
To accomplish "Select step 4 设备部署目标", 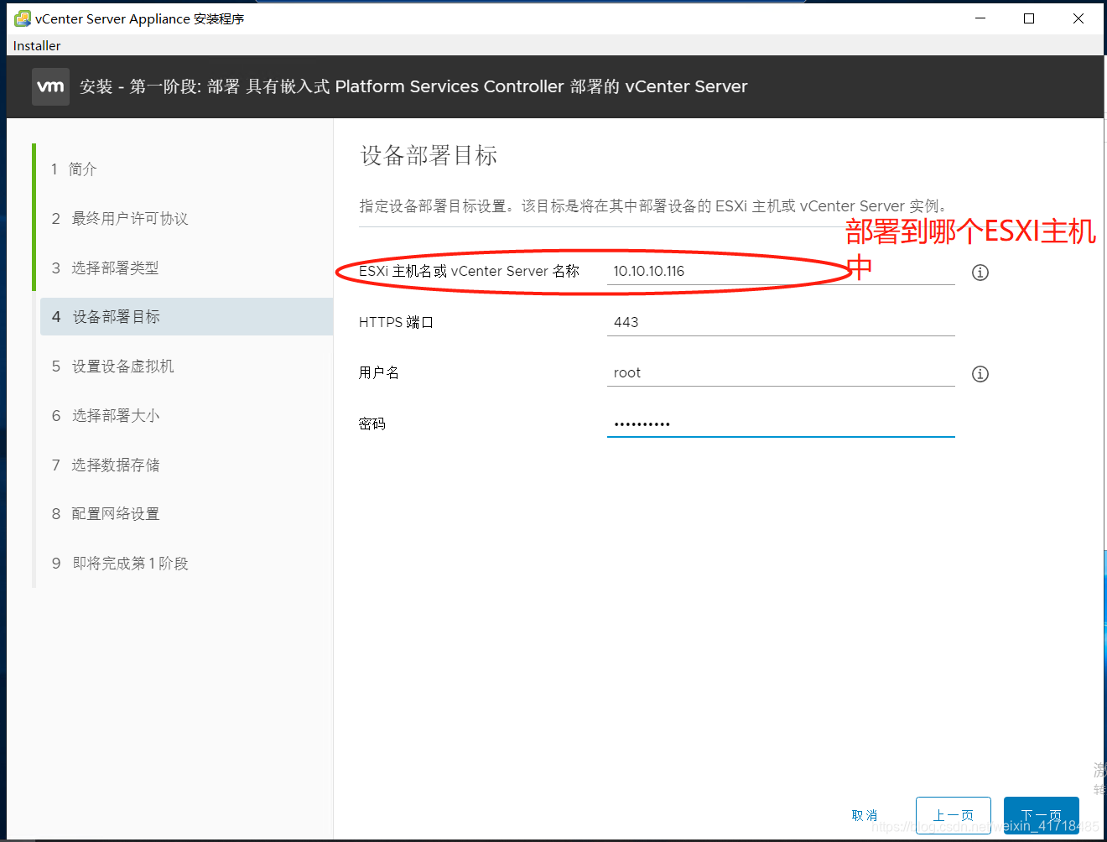I will point(186,317).
